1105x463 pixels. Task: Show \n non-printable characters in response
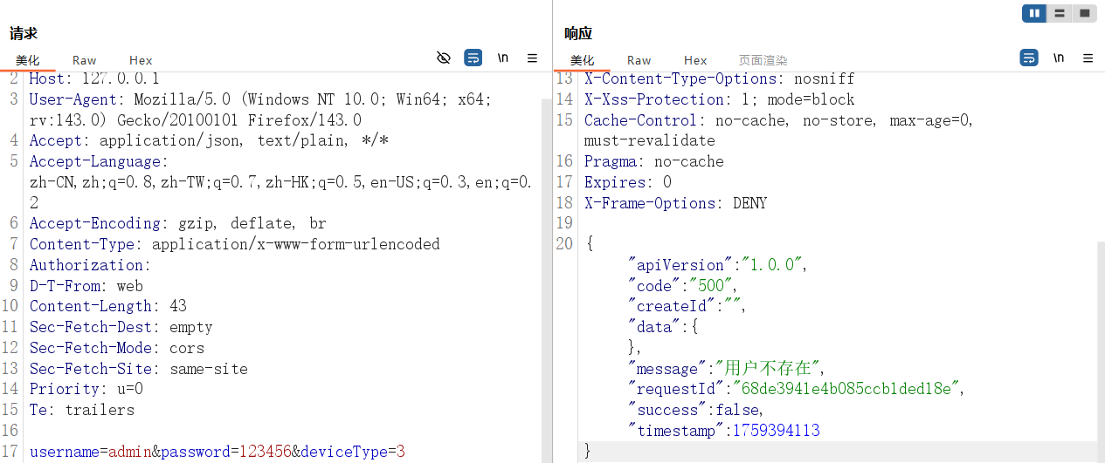tap(1059, 58)
